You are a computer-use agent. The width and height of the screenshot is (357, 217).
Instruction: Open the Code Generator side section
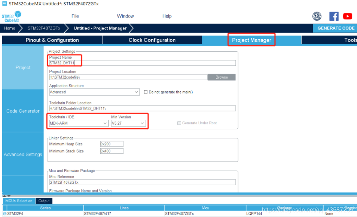23,111
